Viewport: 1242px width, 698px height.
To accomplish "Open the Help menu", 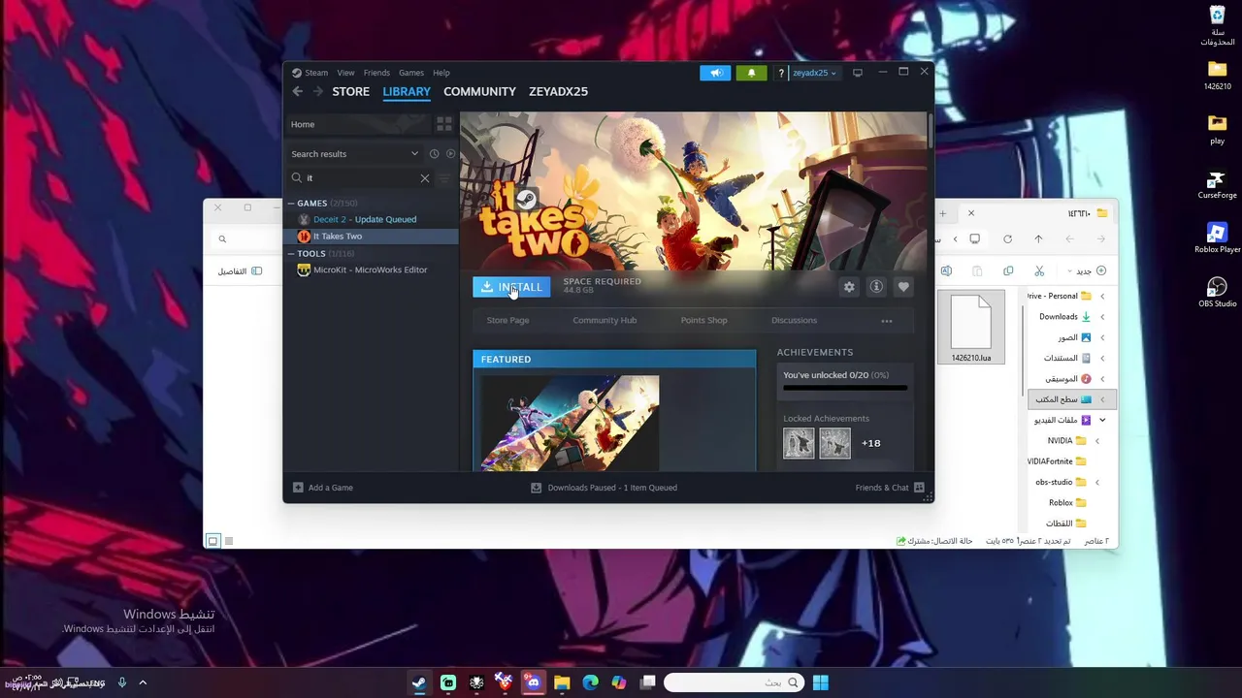I will coord(441,73).
